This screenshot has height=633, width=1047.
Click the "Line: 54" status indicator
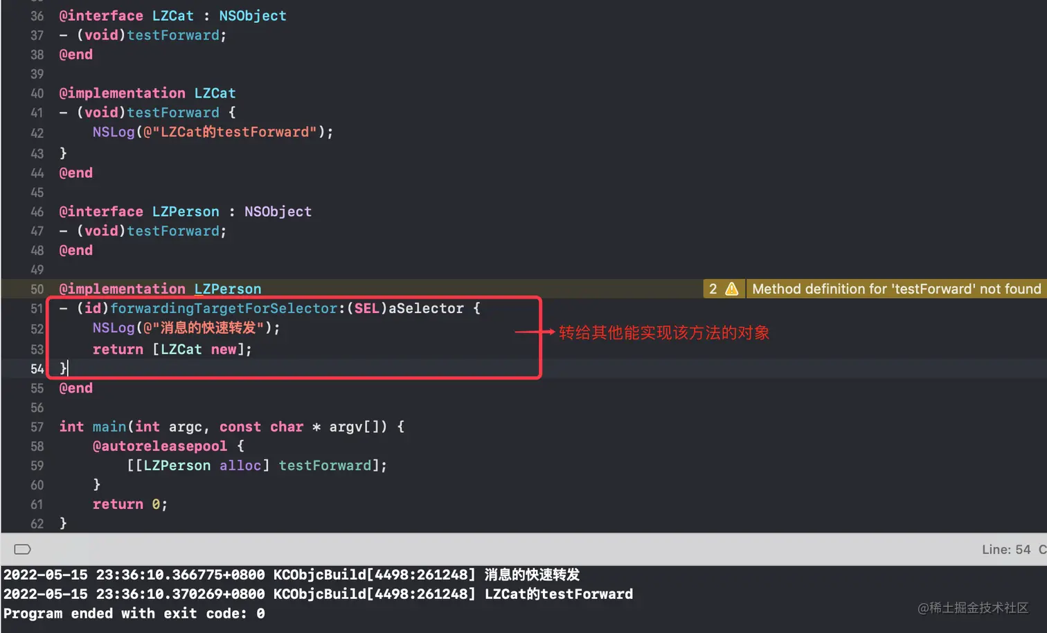(1005, 549)
